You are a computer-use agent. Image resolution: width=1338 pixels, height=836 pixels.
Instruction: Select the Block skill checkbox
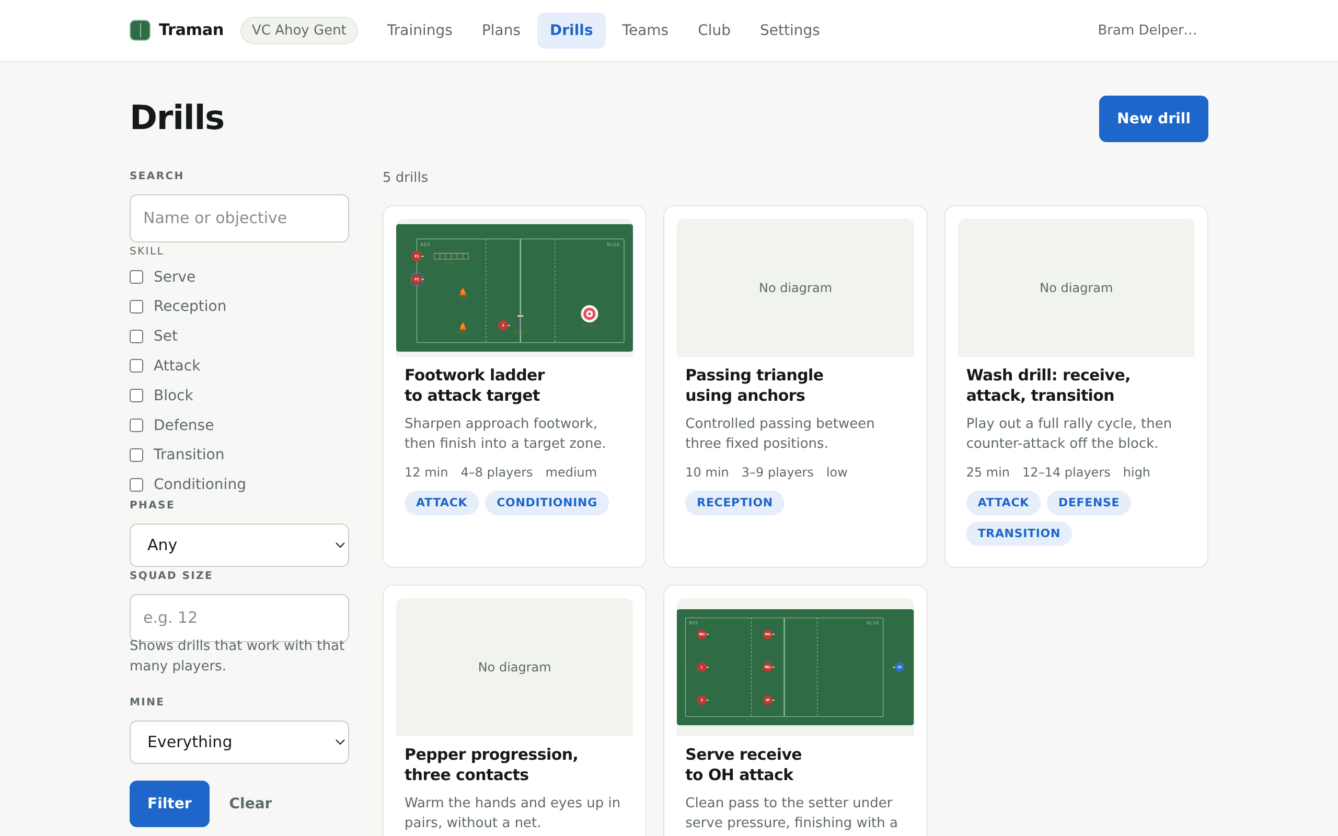136,396
